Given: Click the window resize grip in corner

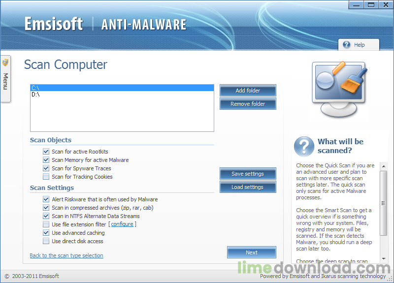Looking at the screenshot, I should [x=390, y=279].
